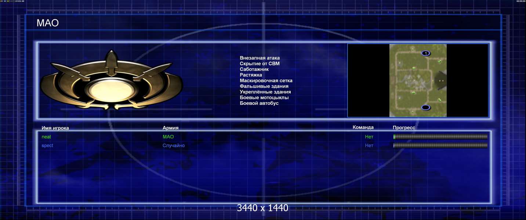Select player name "neat"

point(46,137)
